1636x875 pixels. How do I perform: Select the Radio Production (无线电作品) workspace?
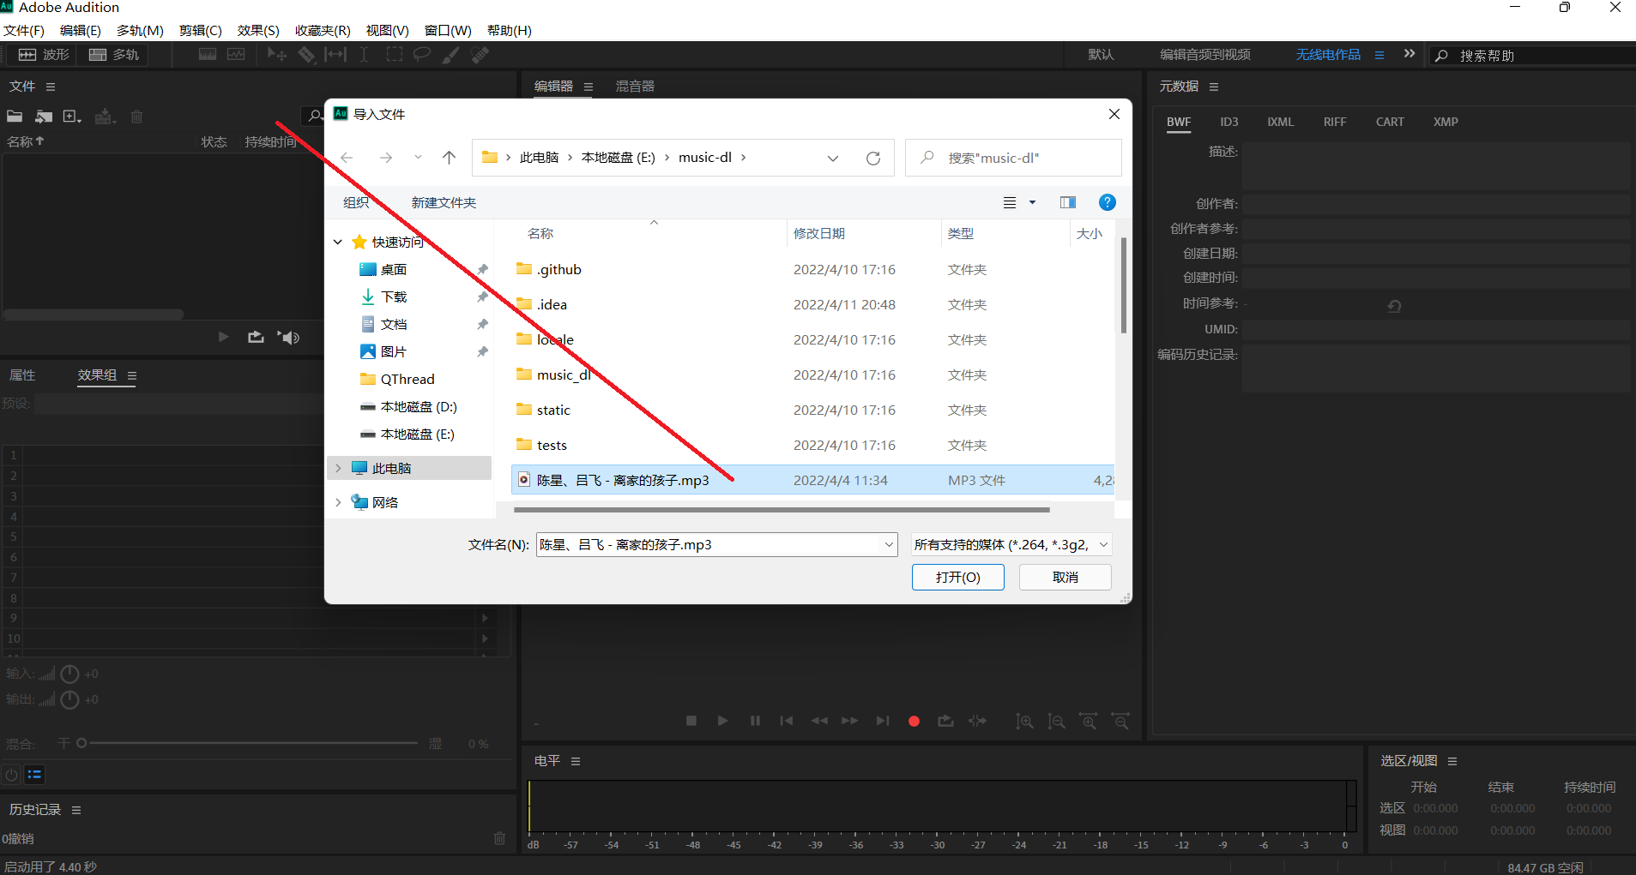(1328, 55)
